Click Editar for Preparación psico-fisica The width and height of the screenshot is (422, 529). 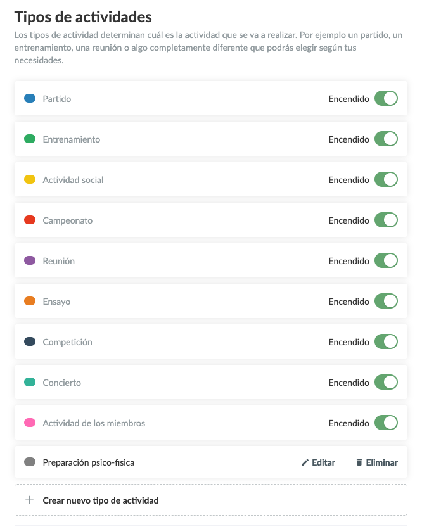point(319,462)
